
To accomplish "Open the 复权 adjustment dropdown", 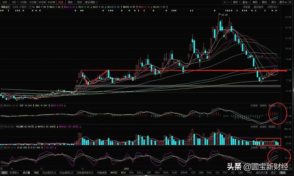I will coord(236,2).
